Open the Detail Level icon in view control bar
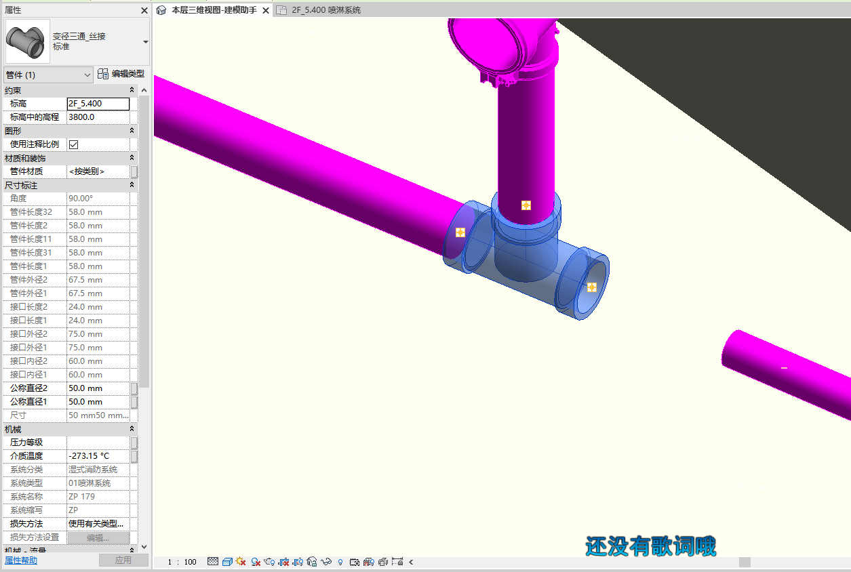The image size is (851, 572). [213, 562]
